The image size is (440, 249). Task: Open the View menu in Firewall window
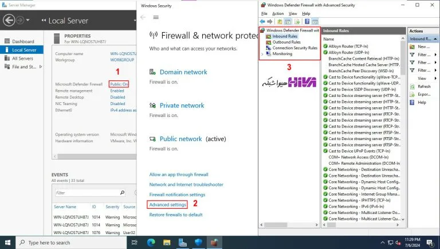coord(293,14)
